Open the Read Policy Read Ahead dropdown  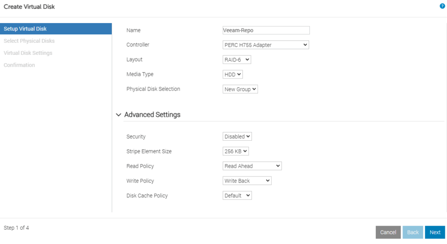(252, 166)
